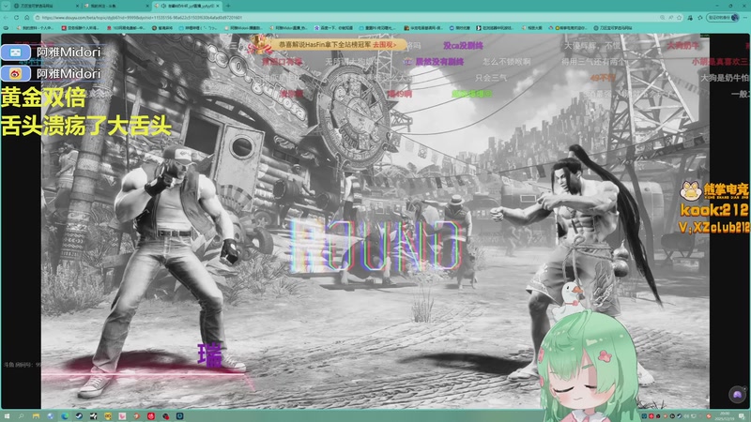Screen dimensions: 751x422
Task: Mute audio via tab speaker icon
Action: click(x=163, y=6)
